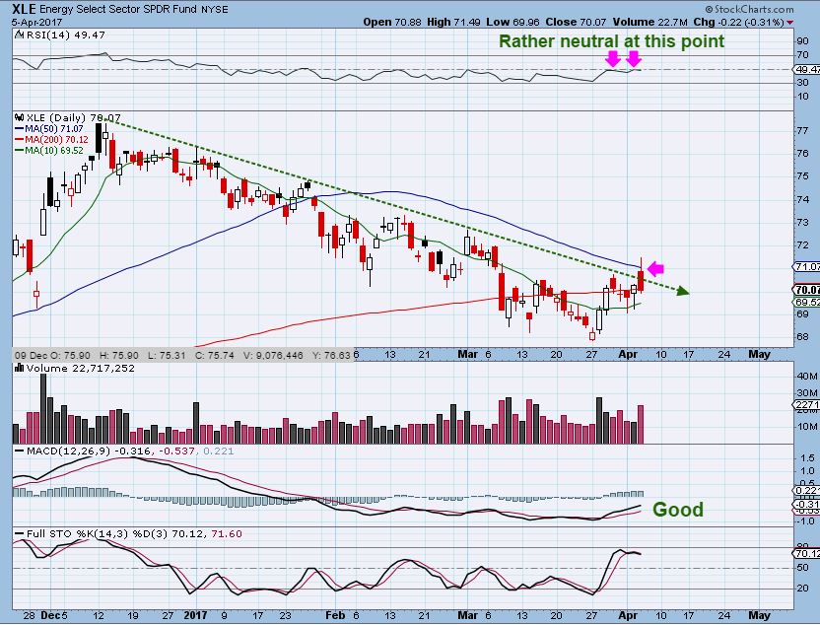Click the "RSI(14) 49.47" panel label
Image resolution: width=820 pixels, height=625 pixels.
coord(65,35)
